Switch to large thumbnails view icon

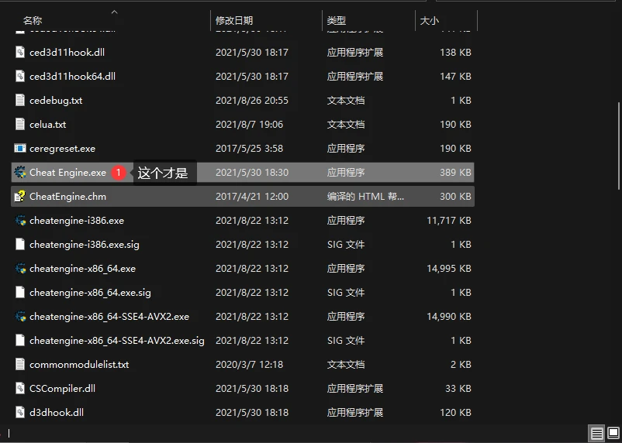[613, 433]
